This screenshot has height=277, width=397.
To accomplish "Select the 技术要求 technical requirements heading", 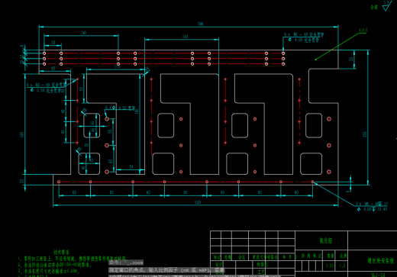I will (x=61, y=253).
